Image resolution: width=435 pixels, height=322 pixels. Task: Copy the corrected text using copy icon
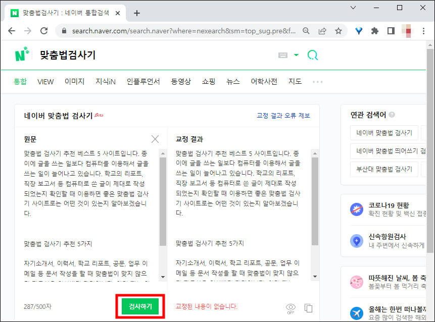pyautogui.click(x=309, y=308)
